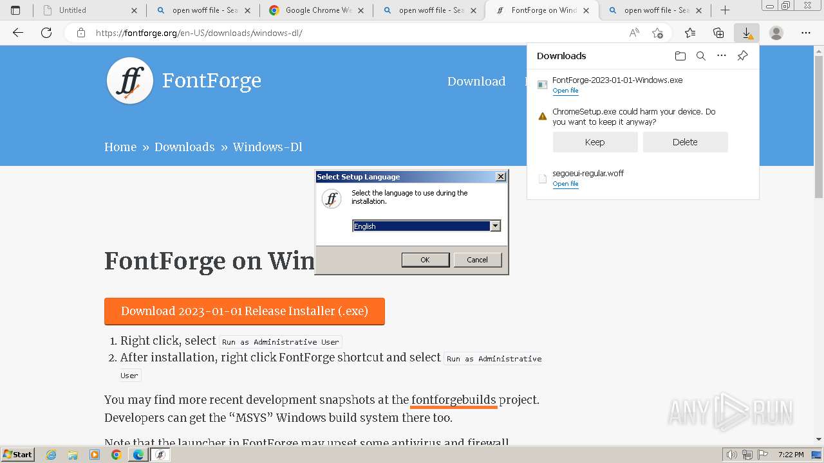Close the Select Setup Language dialog
Viewport: 824px width, 463px height.
coord(501,177)
